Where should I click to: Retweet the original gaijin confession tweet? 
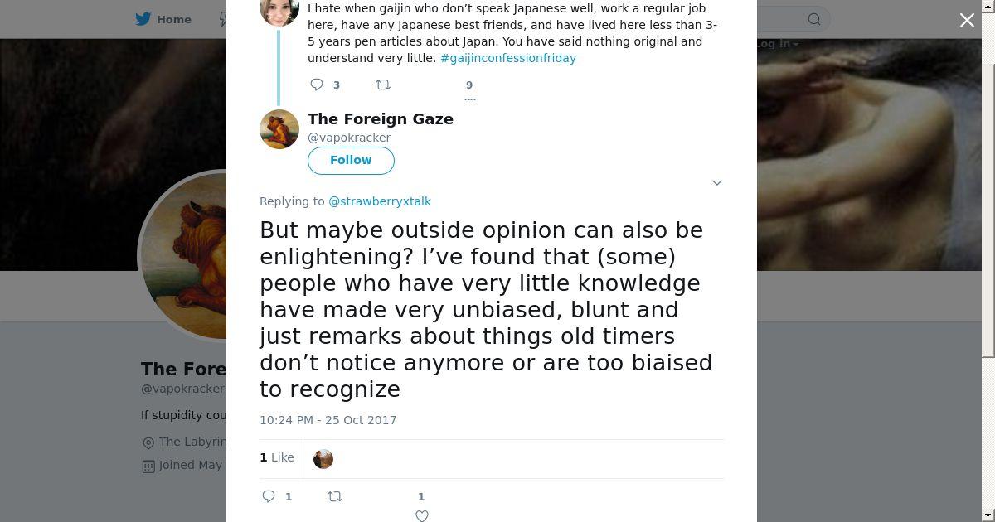point(383,85)
